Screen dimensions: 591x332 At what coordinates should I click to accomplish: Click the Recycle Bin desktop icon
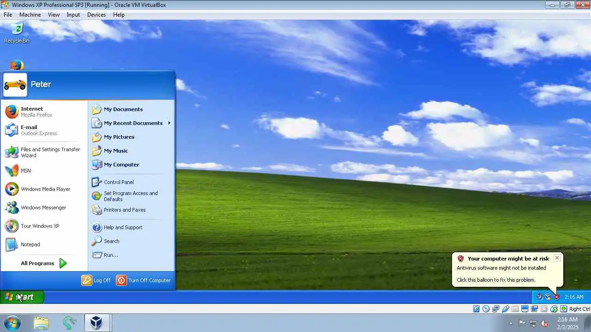coord(17,32)
